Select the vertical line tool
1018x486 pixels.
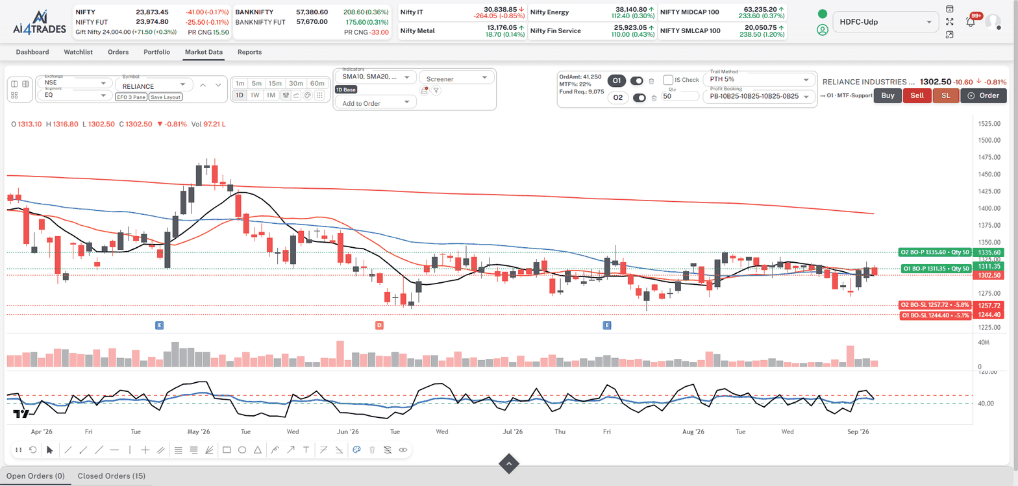(x=130, y=450)
